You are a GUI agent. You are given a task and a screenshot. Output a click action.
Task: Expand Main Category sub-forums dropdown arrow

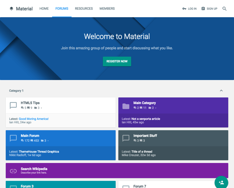(x=156, y=108)
